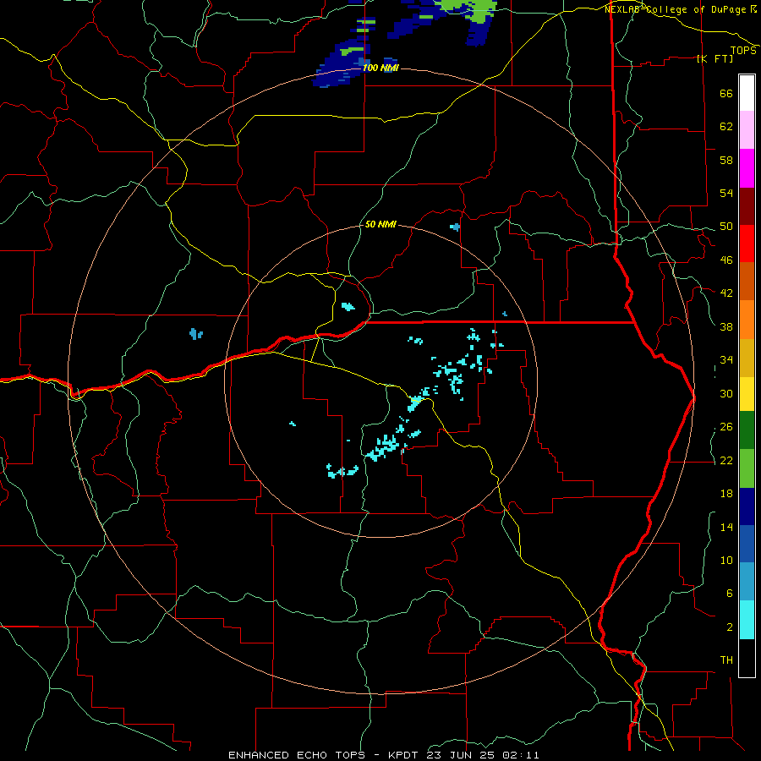The height and width of the screenshot is (761, 761).
Task: Click the 'TOPS' legend title
Action: 743,50
